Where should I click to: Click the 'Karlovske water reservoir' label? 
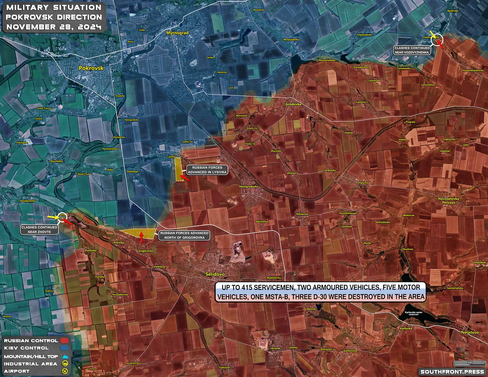pyautogui.click(x=414, y=313)
